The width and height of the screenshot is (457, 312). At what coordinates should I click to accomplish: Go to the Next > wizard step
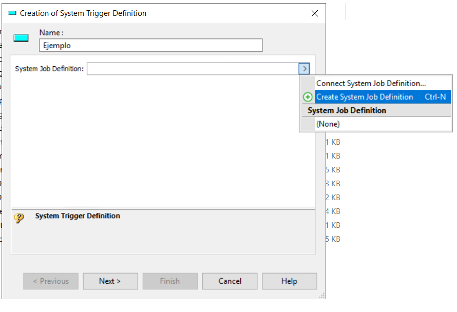110,281
